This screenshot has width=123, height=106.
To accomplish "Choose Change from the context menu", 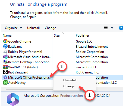I will 69,86.
